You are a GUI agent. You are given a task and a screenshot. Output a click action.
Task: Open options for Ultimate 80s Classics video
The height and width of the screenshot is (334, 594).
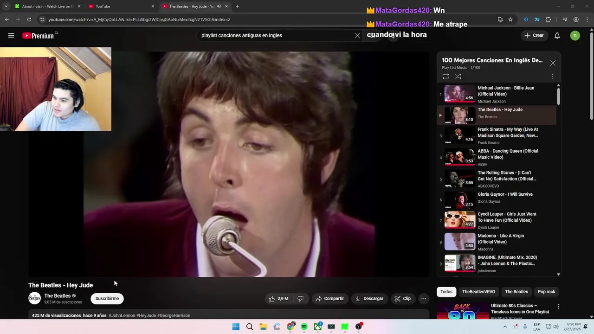[559, 307]
